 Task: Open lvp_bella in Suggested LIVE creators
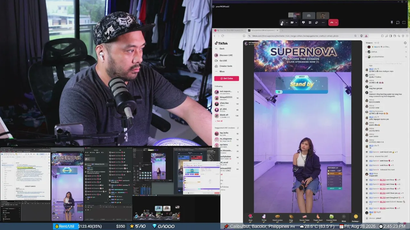click(x=226, y=134)
